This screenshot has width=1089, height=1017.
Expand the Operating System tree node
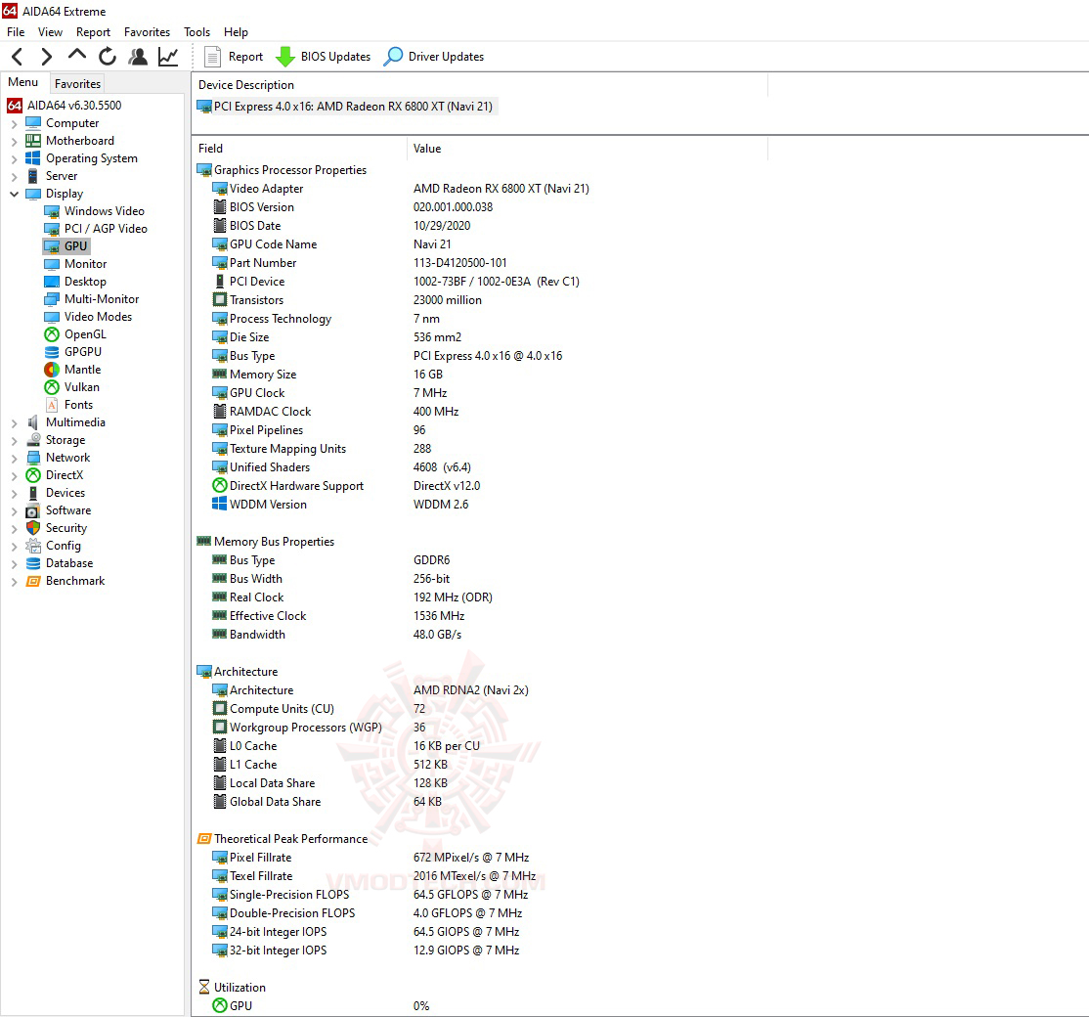coord(14,159)
